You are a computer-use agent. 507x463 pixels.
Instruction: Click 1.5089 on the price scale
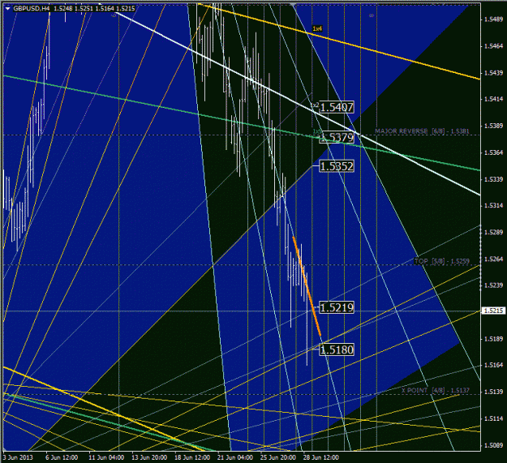493,445
